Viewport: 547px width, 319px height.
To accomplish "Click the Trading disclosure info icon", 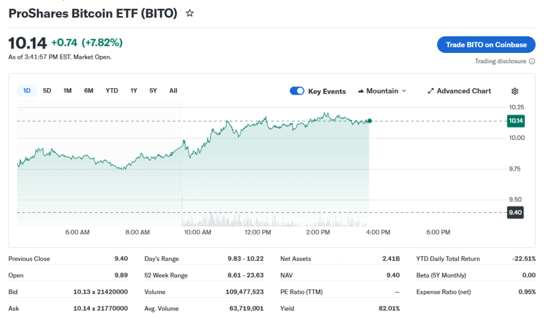I will click(x=532, y=61).
